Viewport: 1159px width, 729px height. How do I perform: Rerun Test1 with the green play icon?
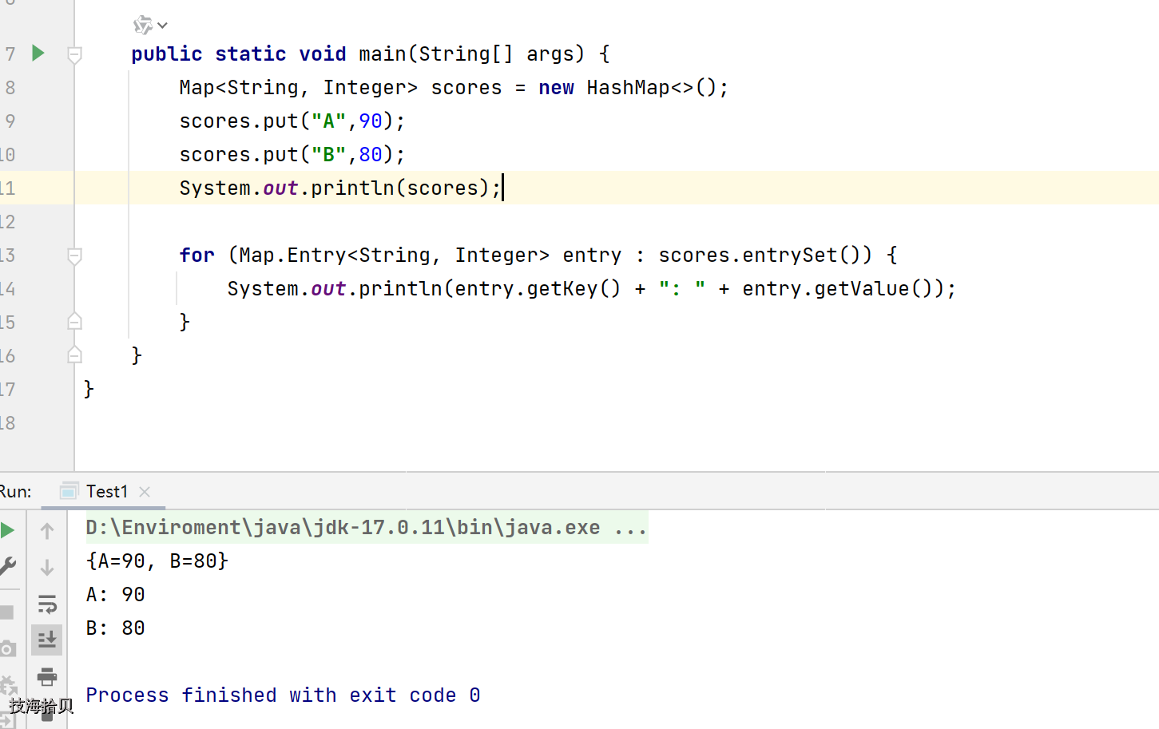(x=7, y=529)
